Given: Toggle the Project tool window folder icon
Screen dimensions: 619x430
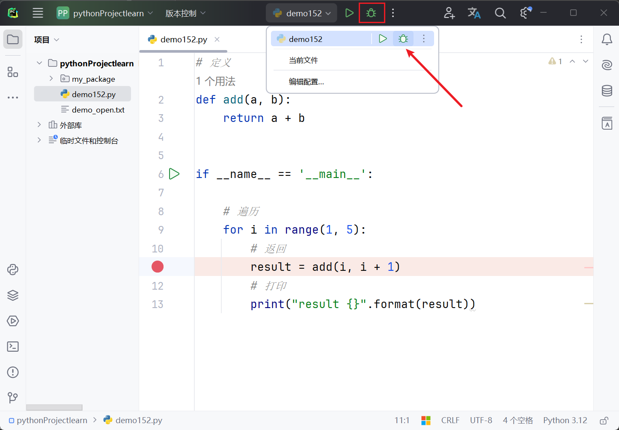Looking at the screenshot, I should pos(13,39).
